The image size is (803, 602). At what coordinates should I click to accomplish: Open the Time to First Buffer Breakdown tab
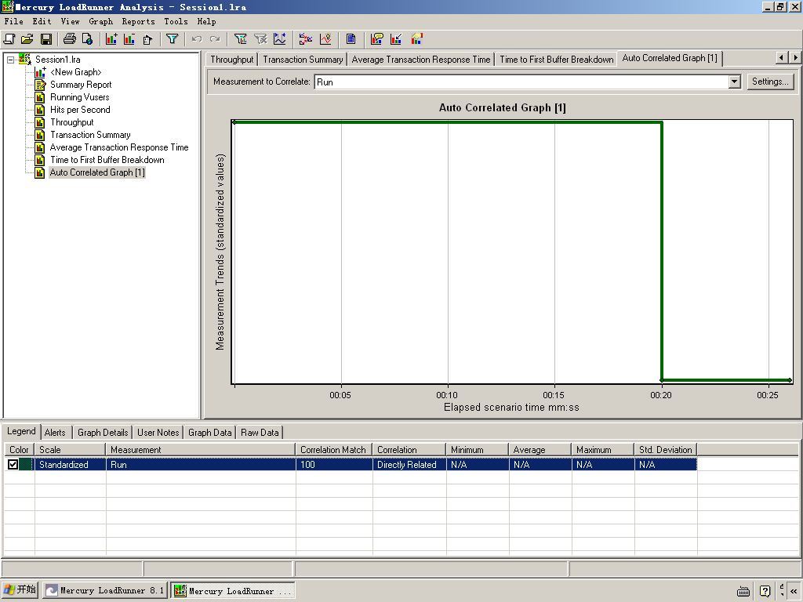point(557,60)
